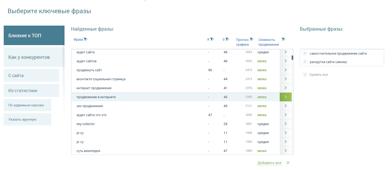Click Добавить все link
Image resolution: width=386 pixels, height=171 pixels.
click(269, 163)
